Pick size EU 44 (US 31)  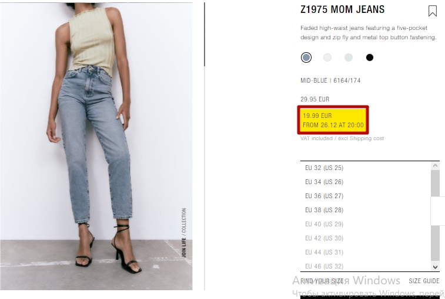pos(366,252)
